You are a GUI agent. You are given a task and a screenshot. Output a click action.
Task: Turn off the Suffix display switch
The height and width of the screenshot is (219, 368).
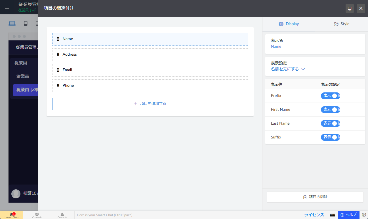[x=330, y=137]
